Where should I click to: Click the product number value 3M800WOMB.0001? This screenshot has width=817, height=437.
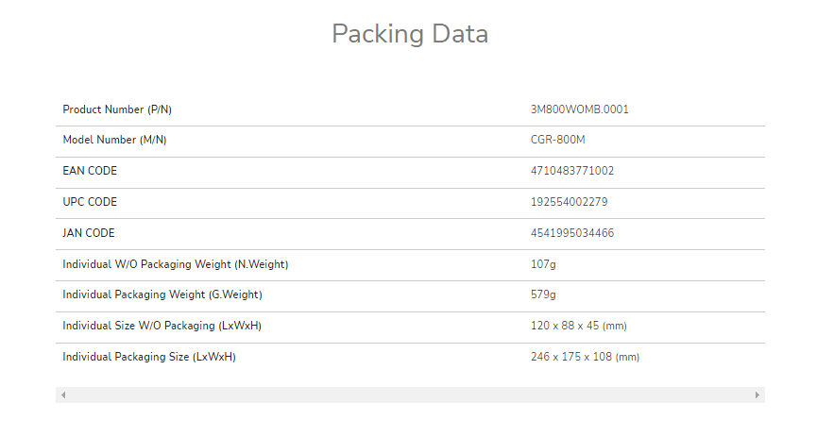[579, 109]
